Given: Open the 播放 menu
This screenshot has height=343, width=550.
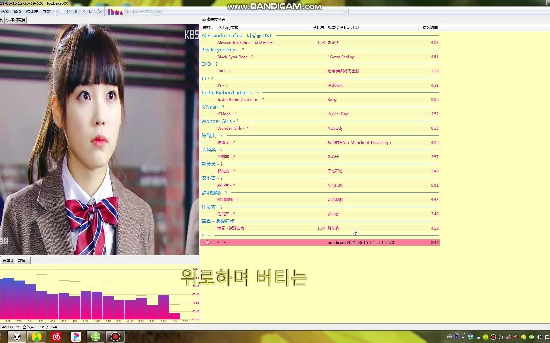Looking at the screenshot, I should tap(18, 11).
